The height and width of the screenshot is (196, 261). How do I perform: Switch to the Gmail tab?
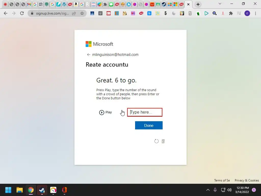(29, 4)
